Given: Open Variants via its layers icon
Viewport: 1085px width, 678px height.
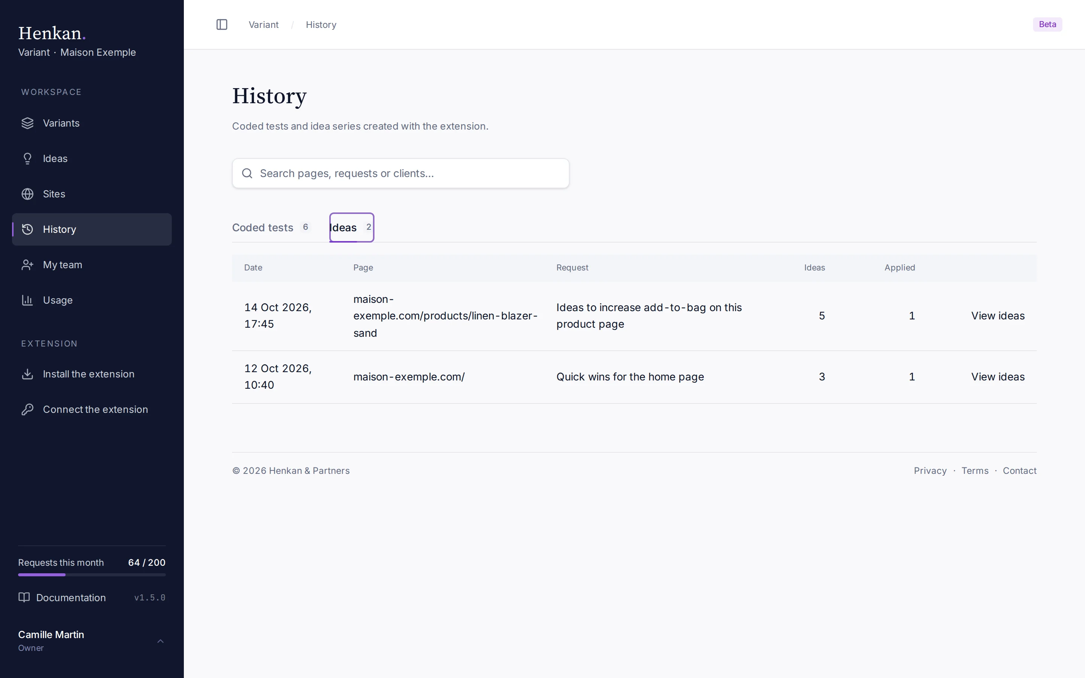Looking at the screenshot, I should pyautogui.click(x=28, y=123).
